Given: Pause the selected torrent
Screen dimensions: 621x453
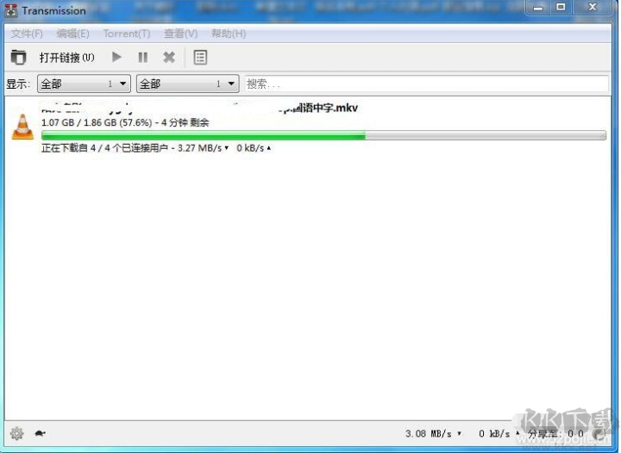Looking at the screenshot, I should pyautogui.click(x=143, y=58).
